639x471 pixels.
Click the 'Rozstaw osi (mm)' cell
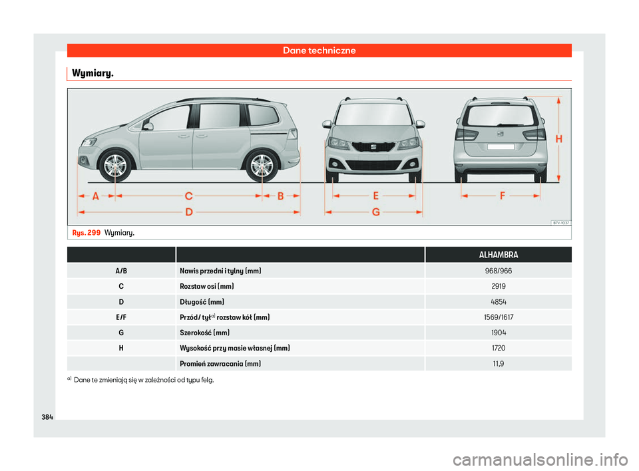[300, 287]
